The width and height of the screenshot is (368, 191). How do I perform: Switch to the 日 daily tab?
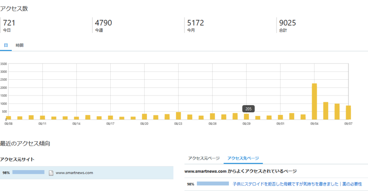(6, 46)
